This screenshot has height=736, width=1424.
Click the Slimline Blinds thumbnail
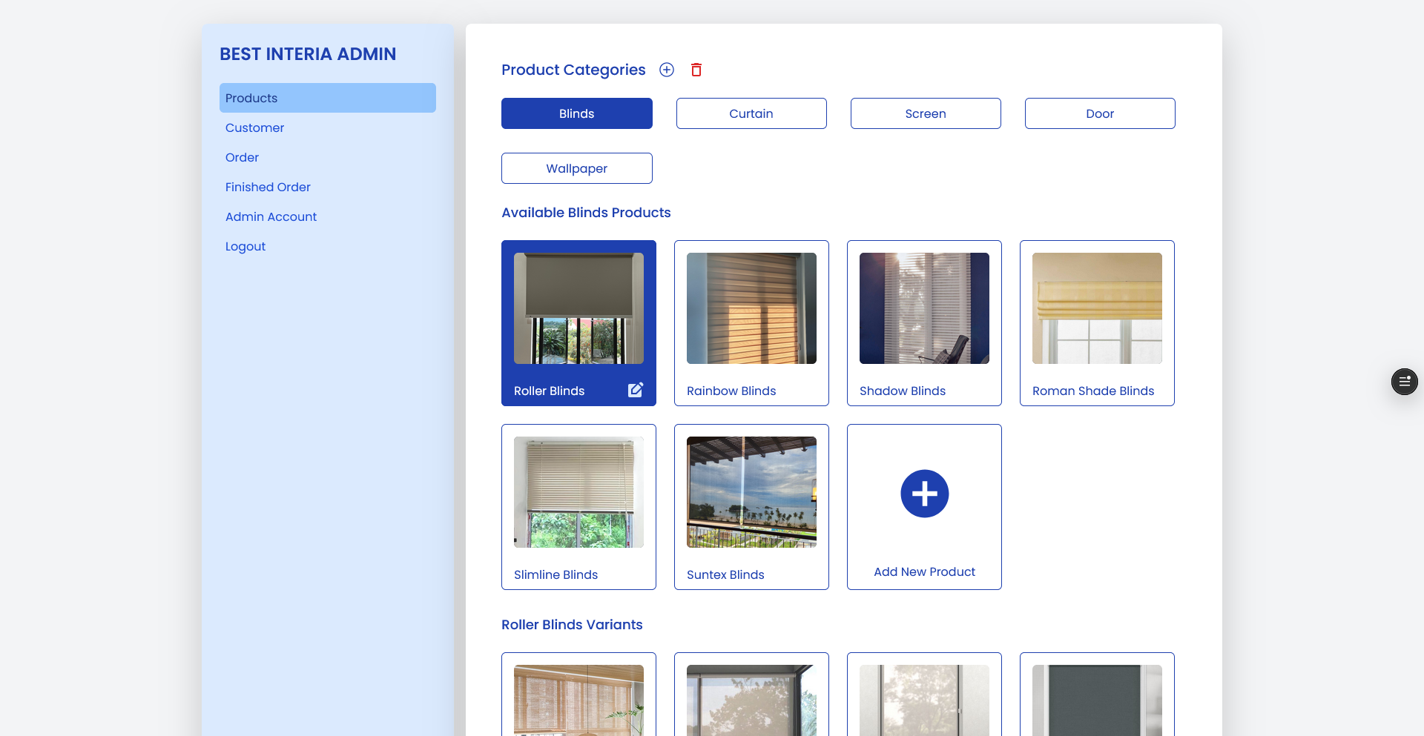click(x=578, y=491)
